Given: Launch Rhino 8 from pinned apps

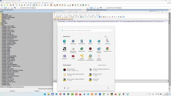Looking at the screenshot, I should pos(64,49).
